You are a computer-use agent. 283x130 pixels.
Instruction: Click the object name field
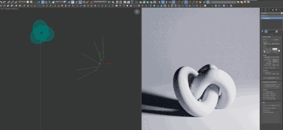point(270,13)
